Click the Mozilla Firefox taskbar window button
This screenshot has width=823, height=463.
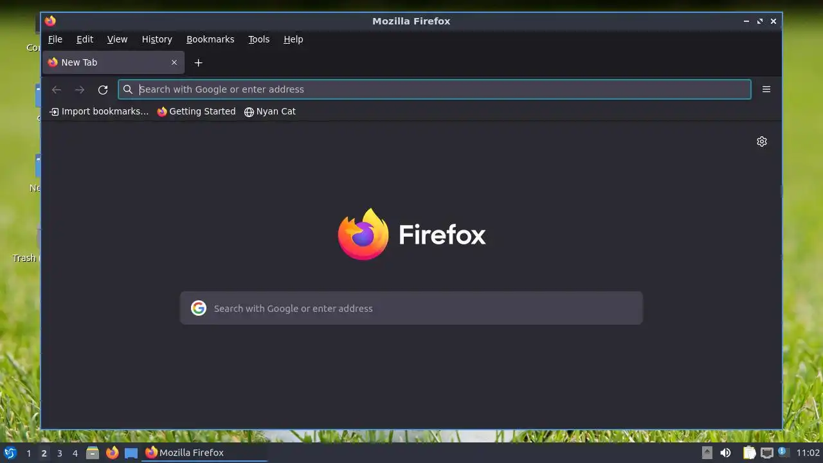coord(204,453)
